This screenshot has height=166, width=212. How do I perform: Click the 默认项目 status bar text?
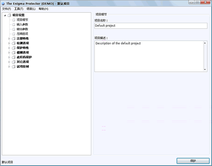7,162
